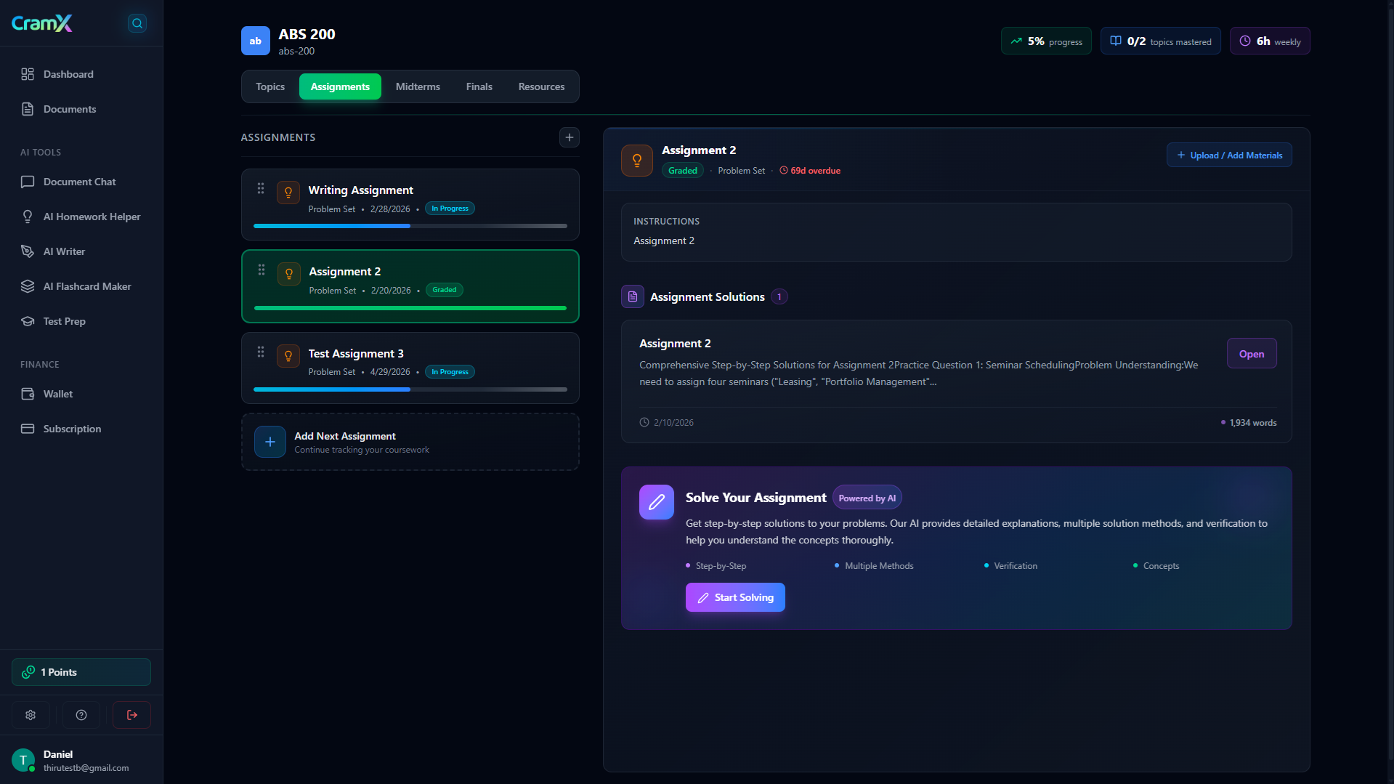Click the Graded status badge in header
This screenshot has height=784, width=1394.
683,171
